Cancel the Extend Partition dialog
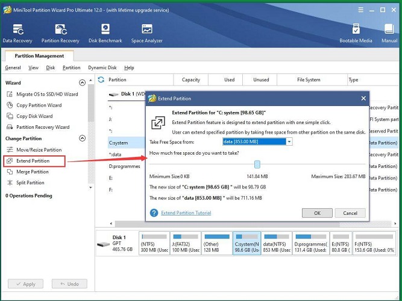The width and height of the screenshot is (402, 301). click(350, 213)
